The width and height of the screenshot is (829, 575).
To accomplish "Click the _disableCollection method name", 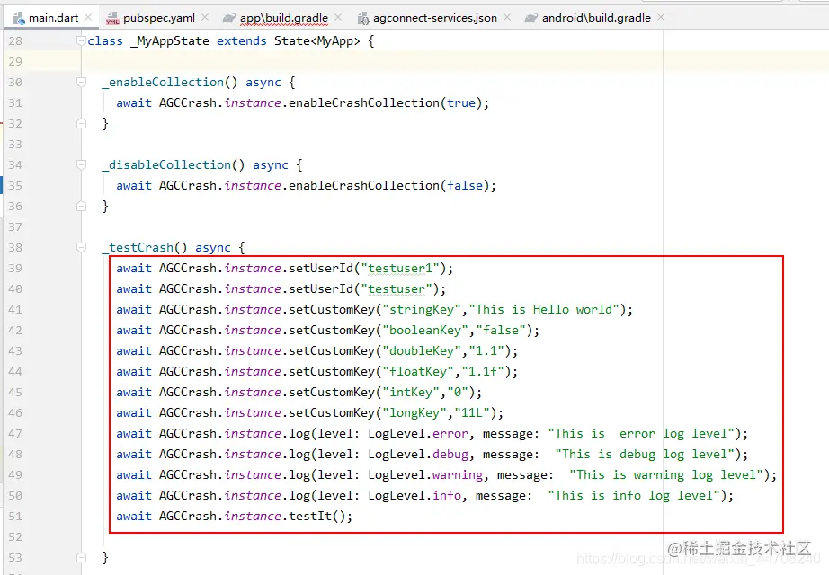I will click(x=166, y=165).
